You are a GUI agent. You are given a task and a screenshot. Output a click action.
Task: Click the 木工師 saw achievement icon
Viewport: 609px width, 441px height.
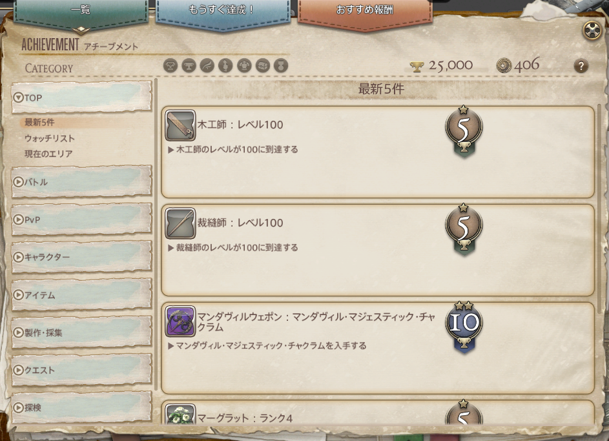(180, 125)
